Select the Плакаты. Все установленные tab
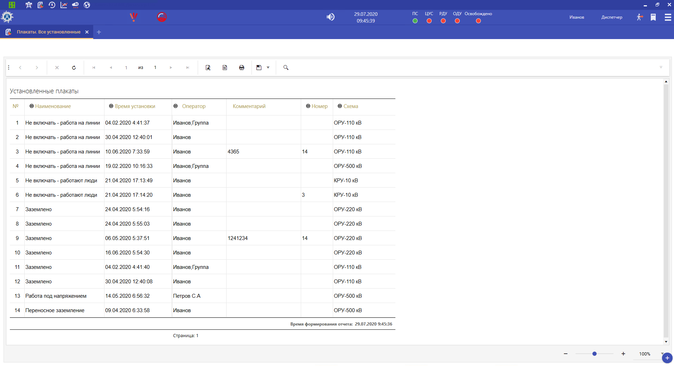The width and height of the screenshot is (674, 366). pyautogui.click(x=49, y=32)
